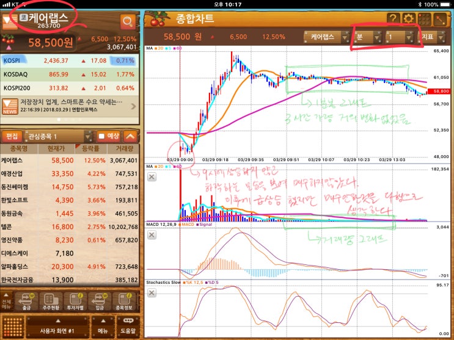This screenshot has height=340, width=454.
Task: Sort by 등락률 column header
Action: pyautogui.click(x=90, y=148)
